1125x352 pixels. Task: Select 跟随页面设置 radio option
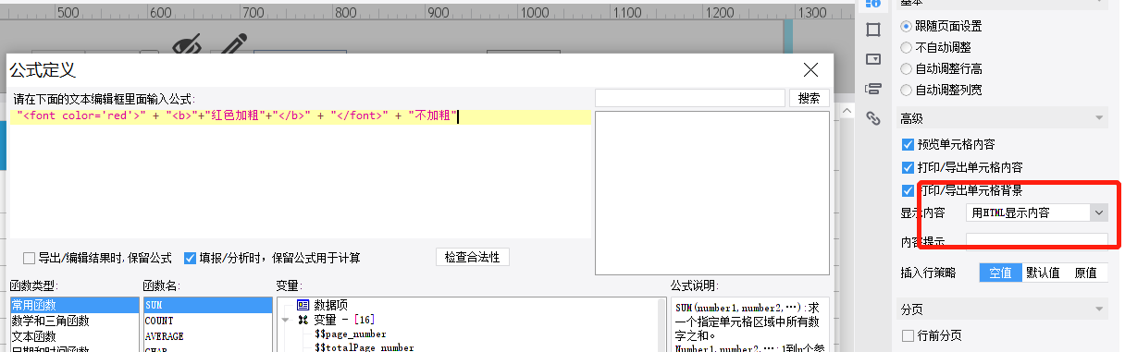(906, 26)
